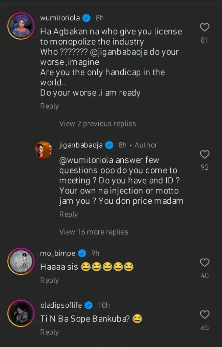222x347 pixels.
Task: Tap the heart icon on mo_bimpe's comment
Action: coord(205,263)
